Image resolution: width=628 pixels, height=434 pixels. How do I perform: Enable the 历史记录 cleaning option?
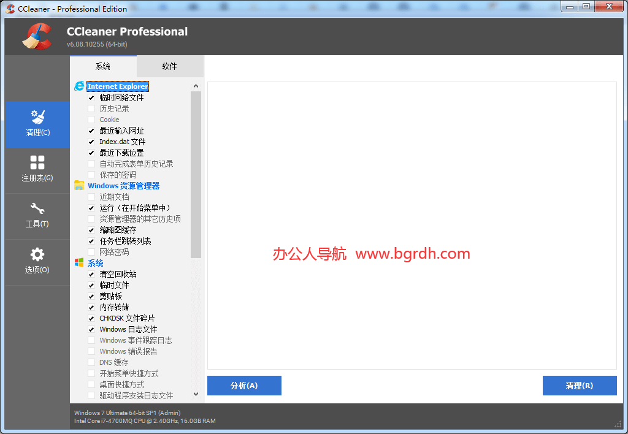click(92, 108)
